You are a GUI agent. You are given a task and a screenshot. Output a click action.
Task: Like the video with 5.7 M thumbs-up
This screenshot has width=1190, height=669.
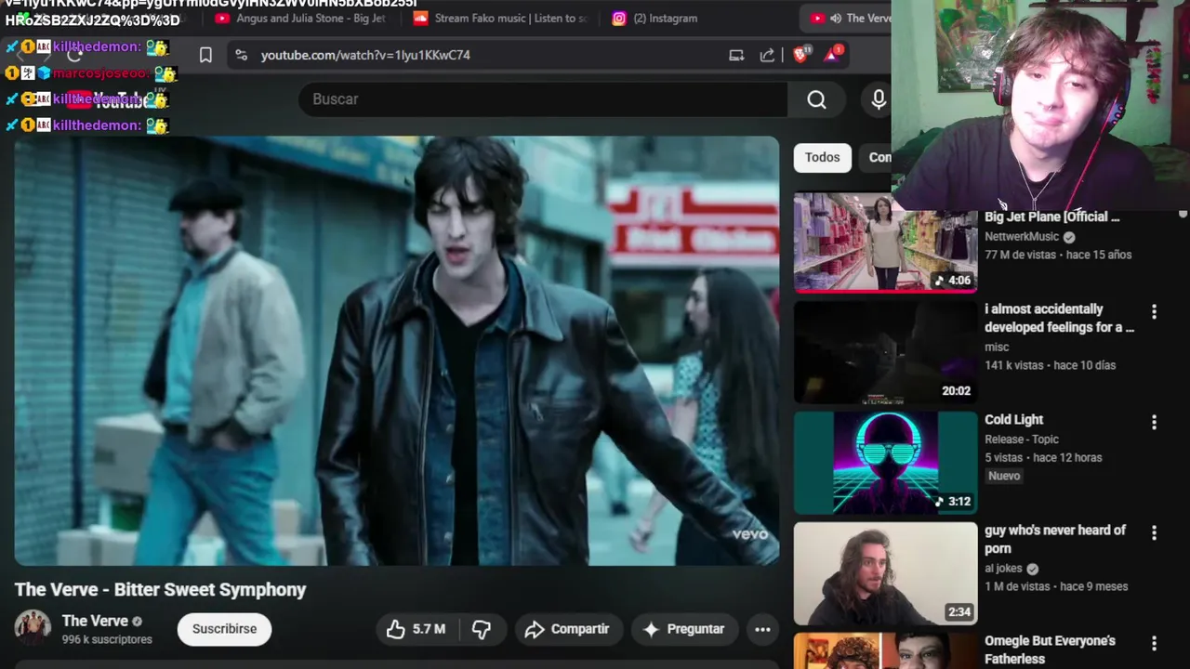[416, 629]
